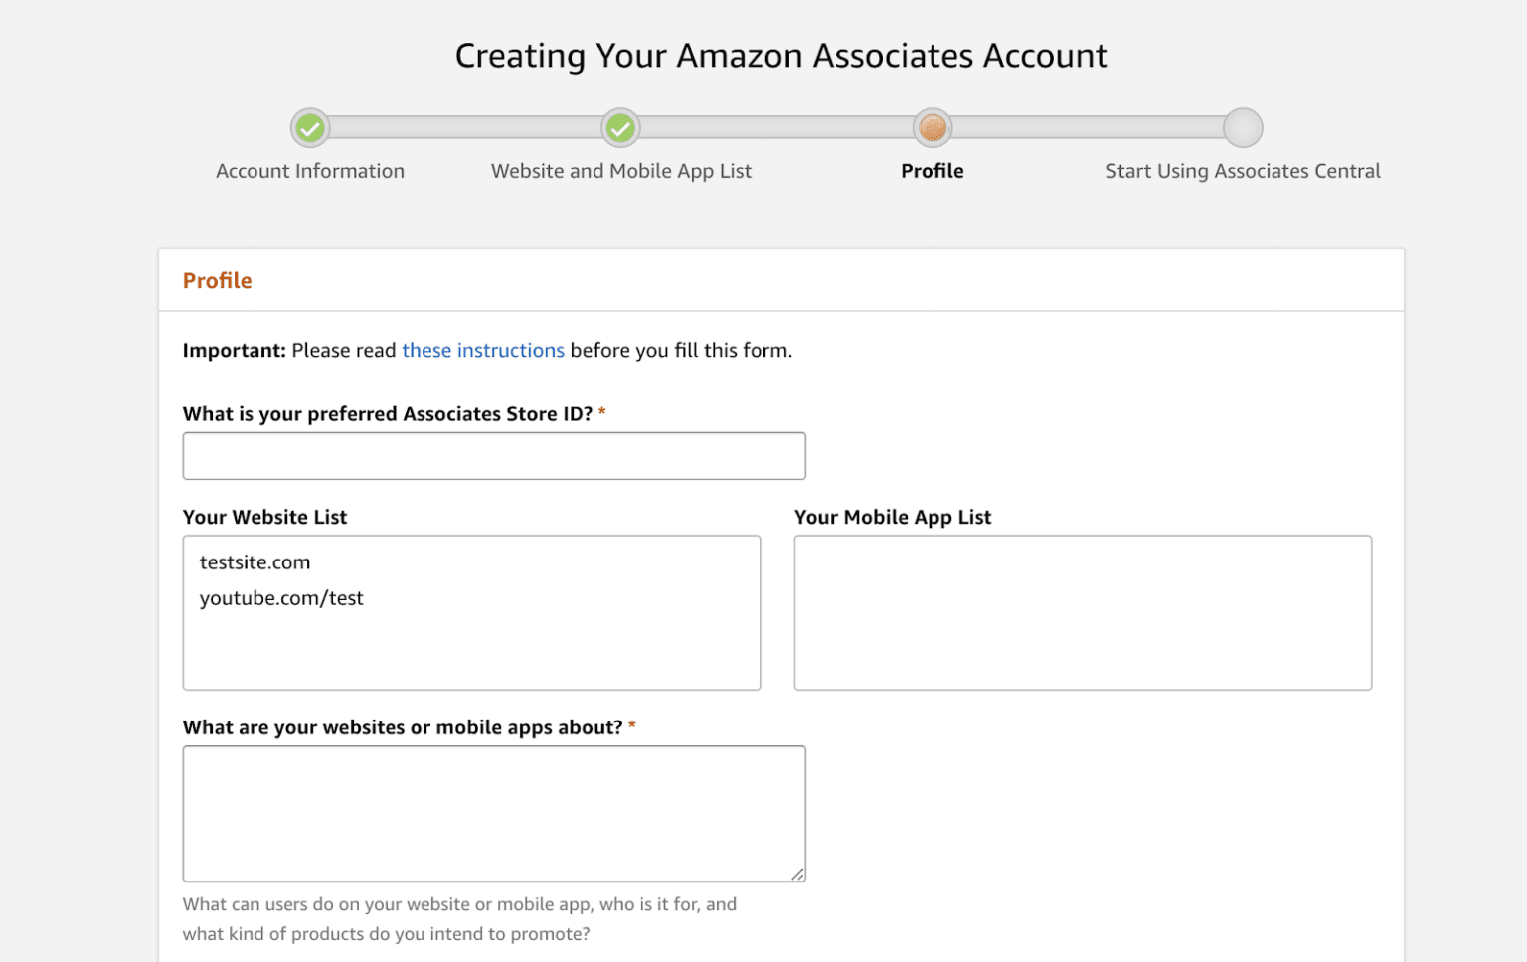Click the websites or mobile apps description textarea
Image resolution: width=1527 pixels, height=962 pixels.
coord(494,813)
